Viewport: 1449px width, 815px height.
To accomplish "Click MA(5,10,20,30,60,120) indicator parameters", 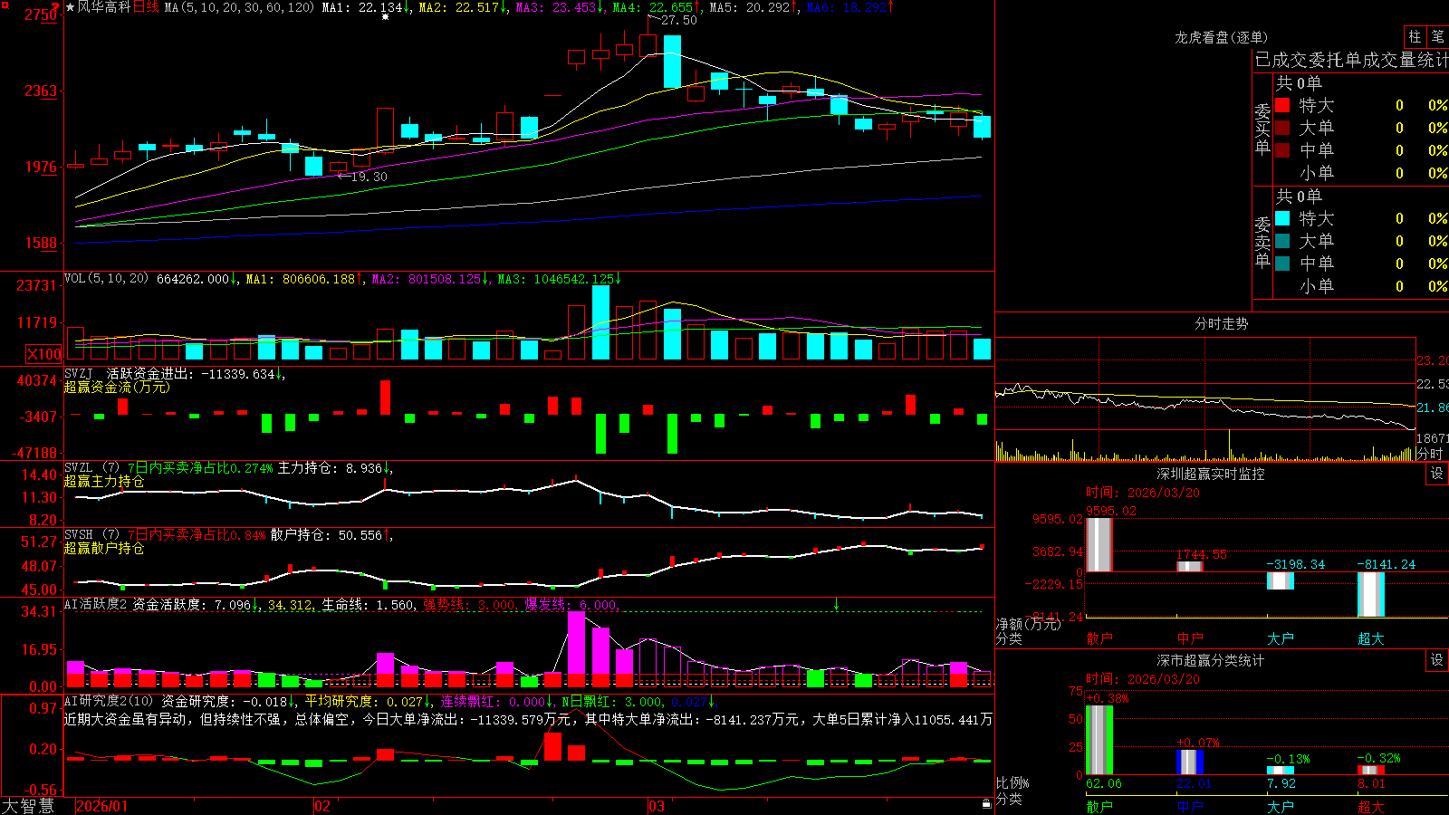I will pos(239,7).
